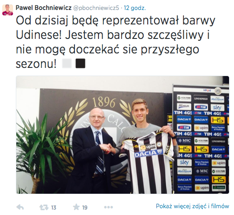
Task: Click Pawel Bochniewicz's profile avatar
Action: 8,10
